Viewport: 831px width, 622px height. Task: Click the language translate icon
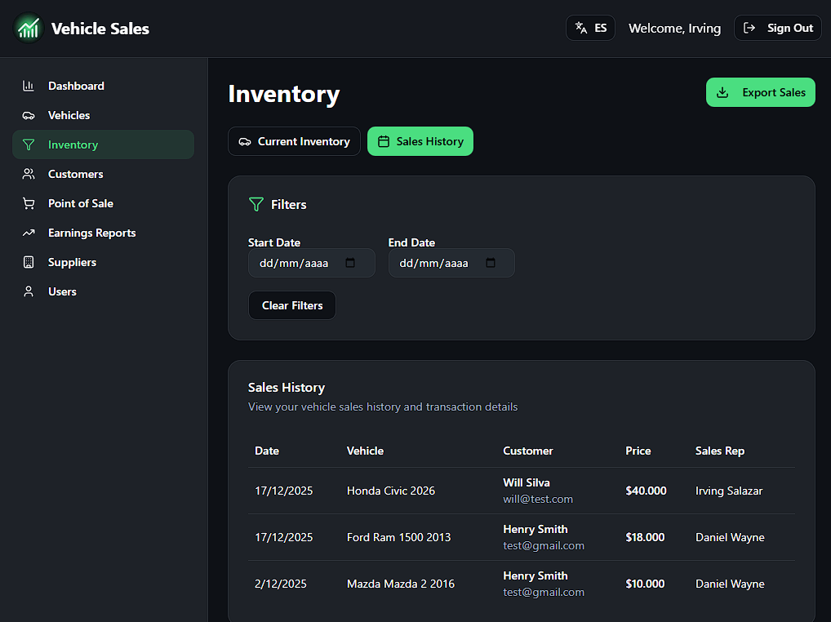click(x=581, y=28)
